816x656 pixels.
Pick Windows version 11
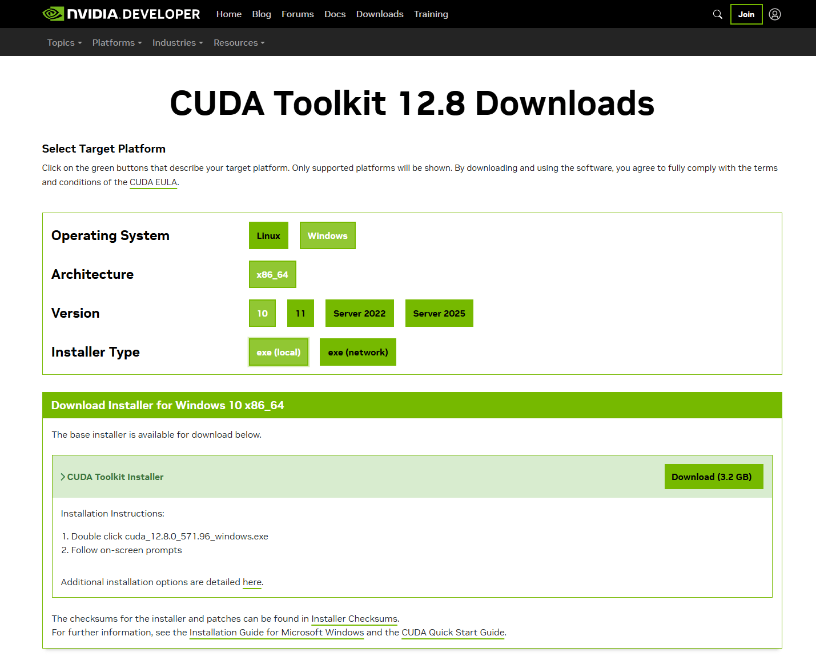coord(300,313)
